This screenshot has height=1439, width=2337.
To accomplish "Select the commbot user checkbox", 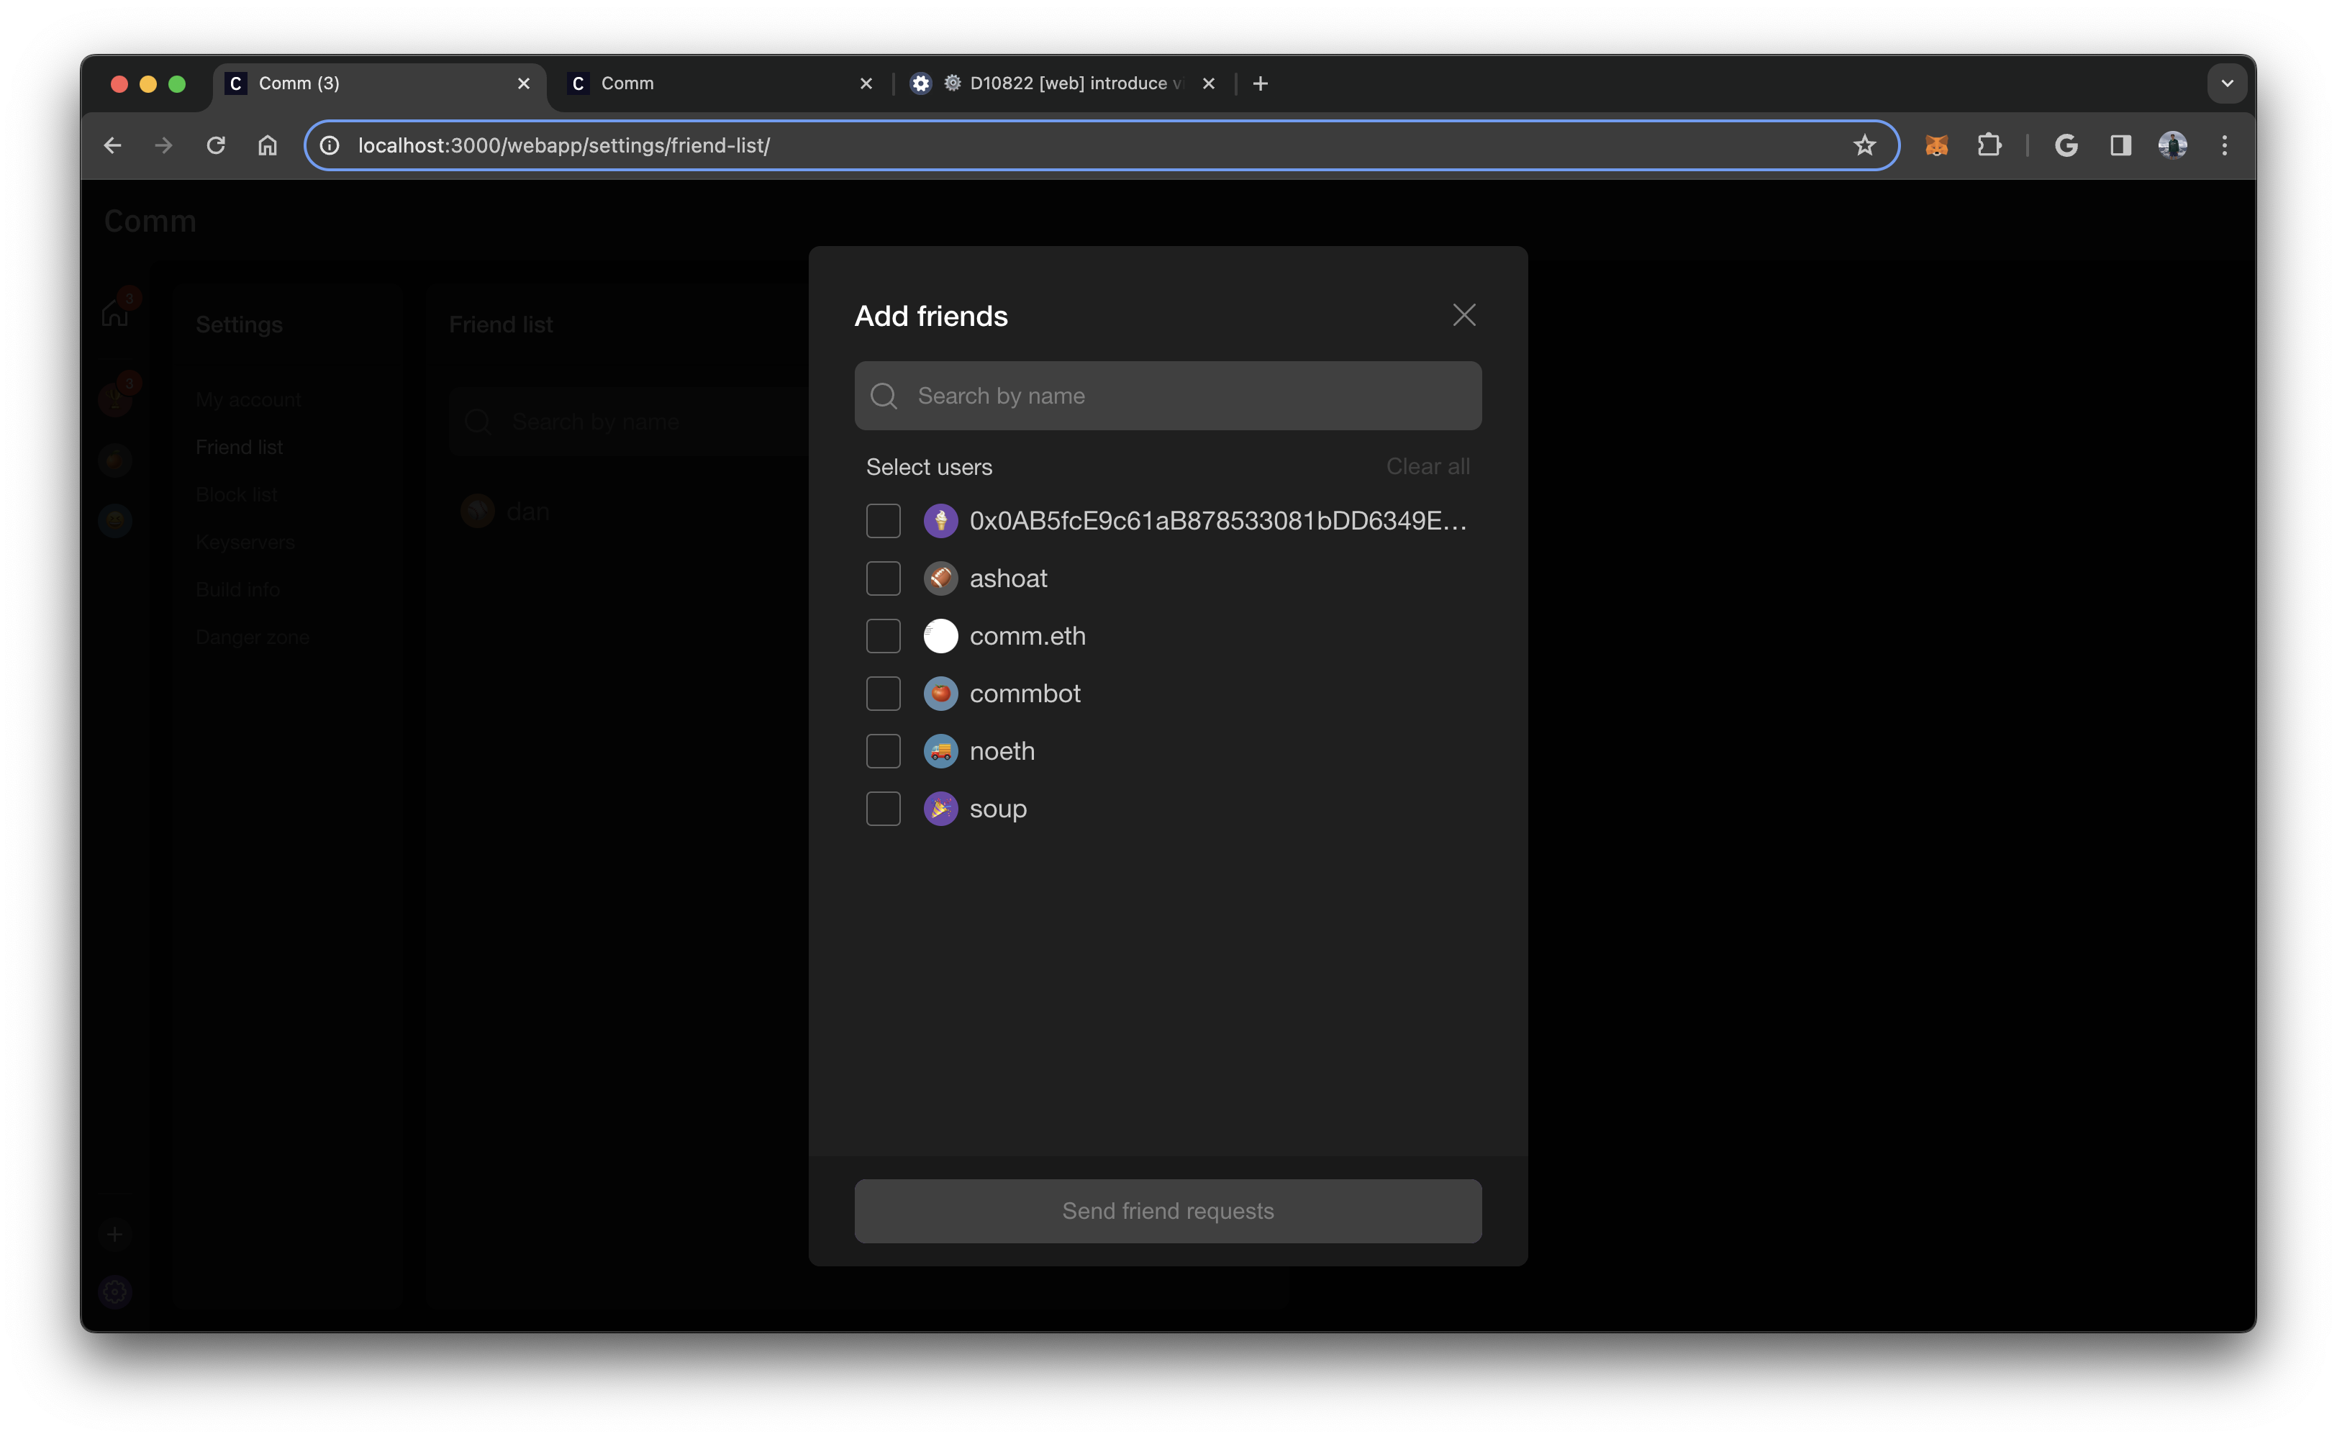I will click(x=883, y=694).
